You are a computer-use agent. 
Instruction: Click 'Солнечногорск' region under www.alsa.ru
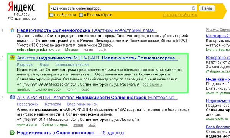(x=55, y=125)
